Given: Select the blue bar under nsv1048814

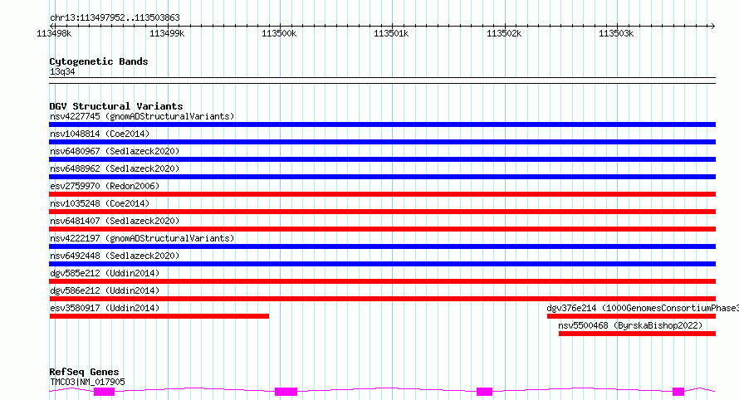Looking at the screenshot, I should coord(382,142).
